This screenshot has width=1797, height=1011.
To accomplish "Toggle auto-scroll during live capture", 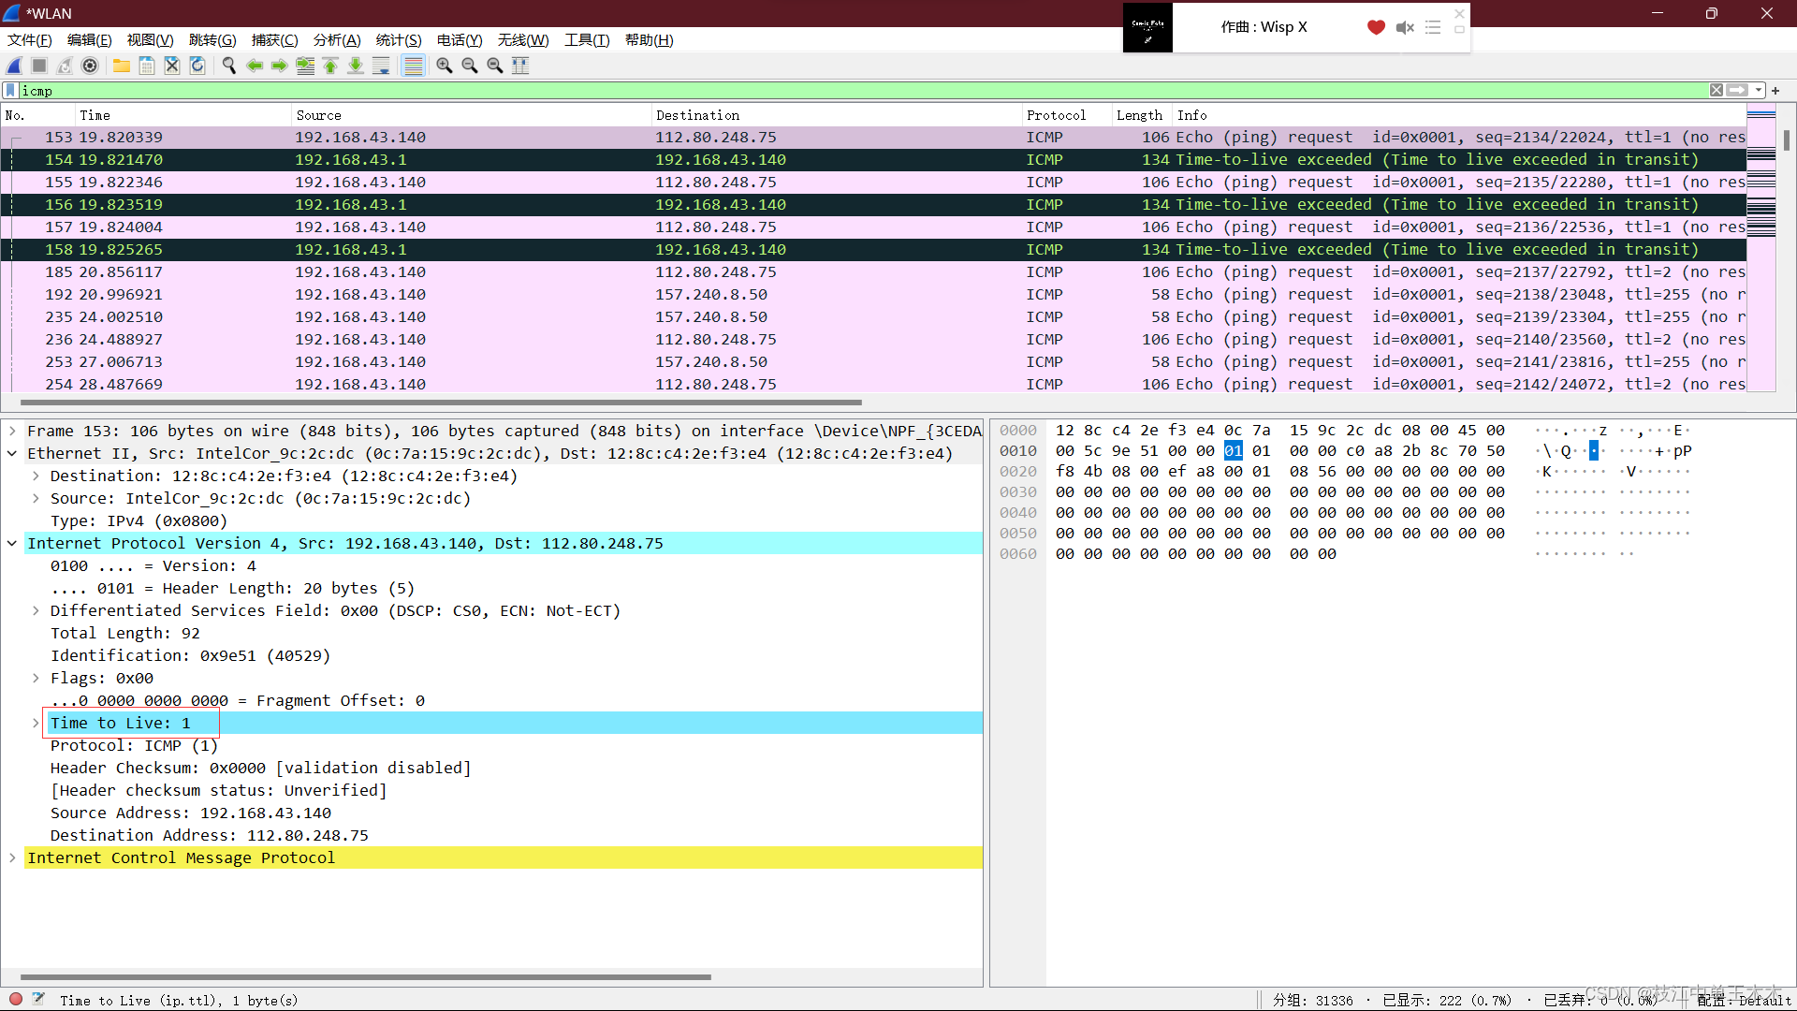I will (x=381, y=66).
